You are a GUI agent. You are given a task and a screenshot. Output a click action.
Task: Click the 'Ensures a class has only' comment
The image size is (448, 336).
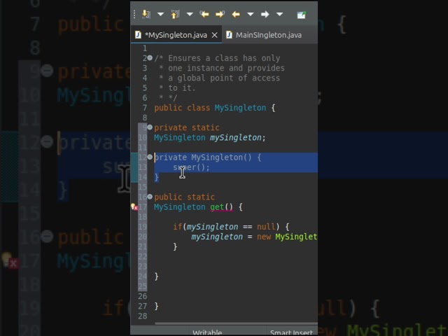(x=224, y=58)
